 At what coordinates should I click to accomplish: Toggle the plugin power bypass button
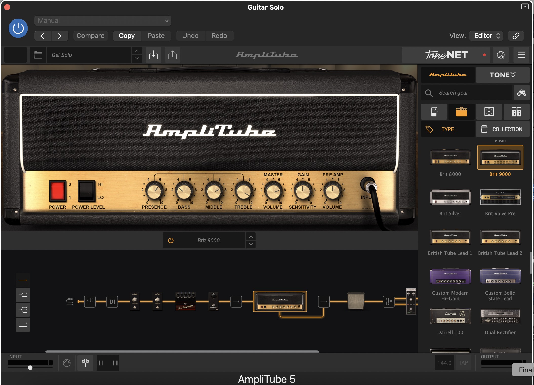pyautogui.click(x=18, y=28)
